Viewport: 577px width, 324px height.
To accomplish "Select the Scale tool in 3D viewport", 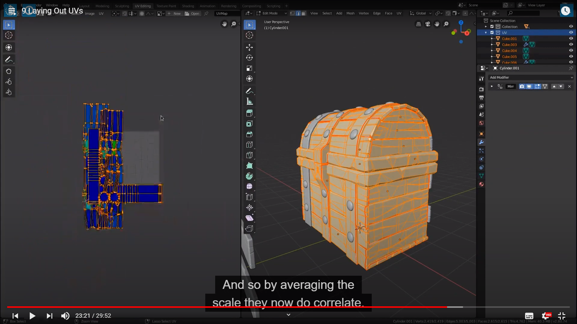I will 249,68.
